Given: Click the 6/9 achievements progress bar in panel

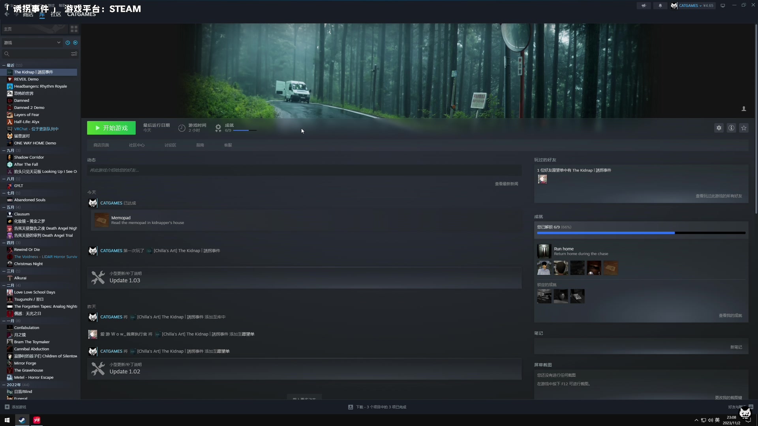Looking at the screenshot, I should pyautogui.click(x=641, y=233).
